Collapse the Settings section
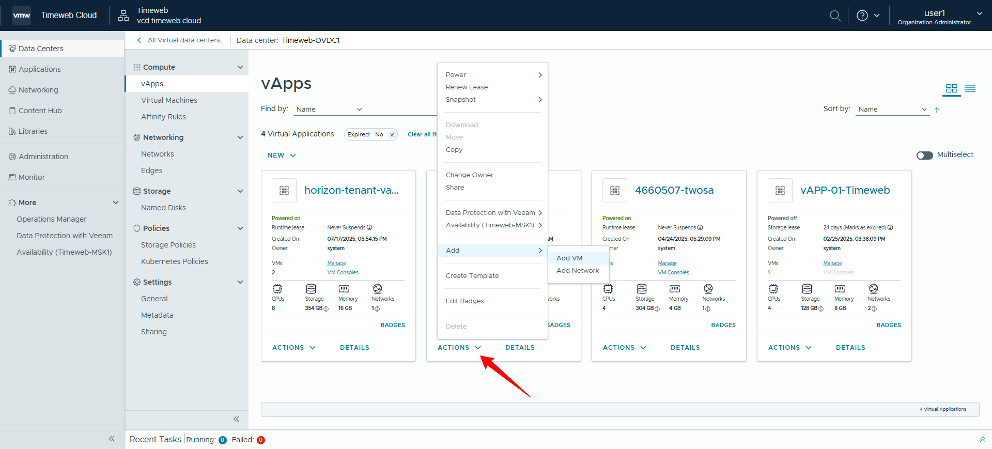Image resolution: width=992 pixels, height=449 pixels. [x=240, y=282]
